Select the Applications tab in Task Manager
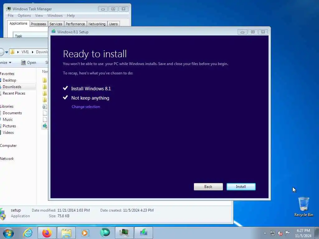 [x=18, y=23]
